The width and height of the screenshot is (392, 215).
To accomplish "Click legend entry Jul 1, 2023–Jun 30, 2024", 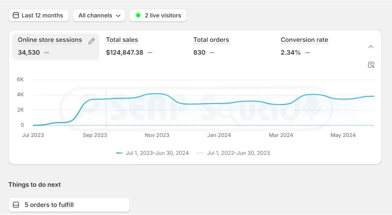I will coord(153,153).
